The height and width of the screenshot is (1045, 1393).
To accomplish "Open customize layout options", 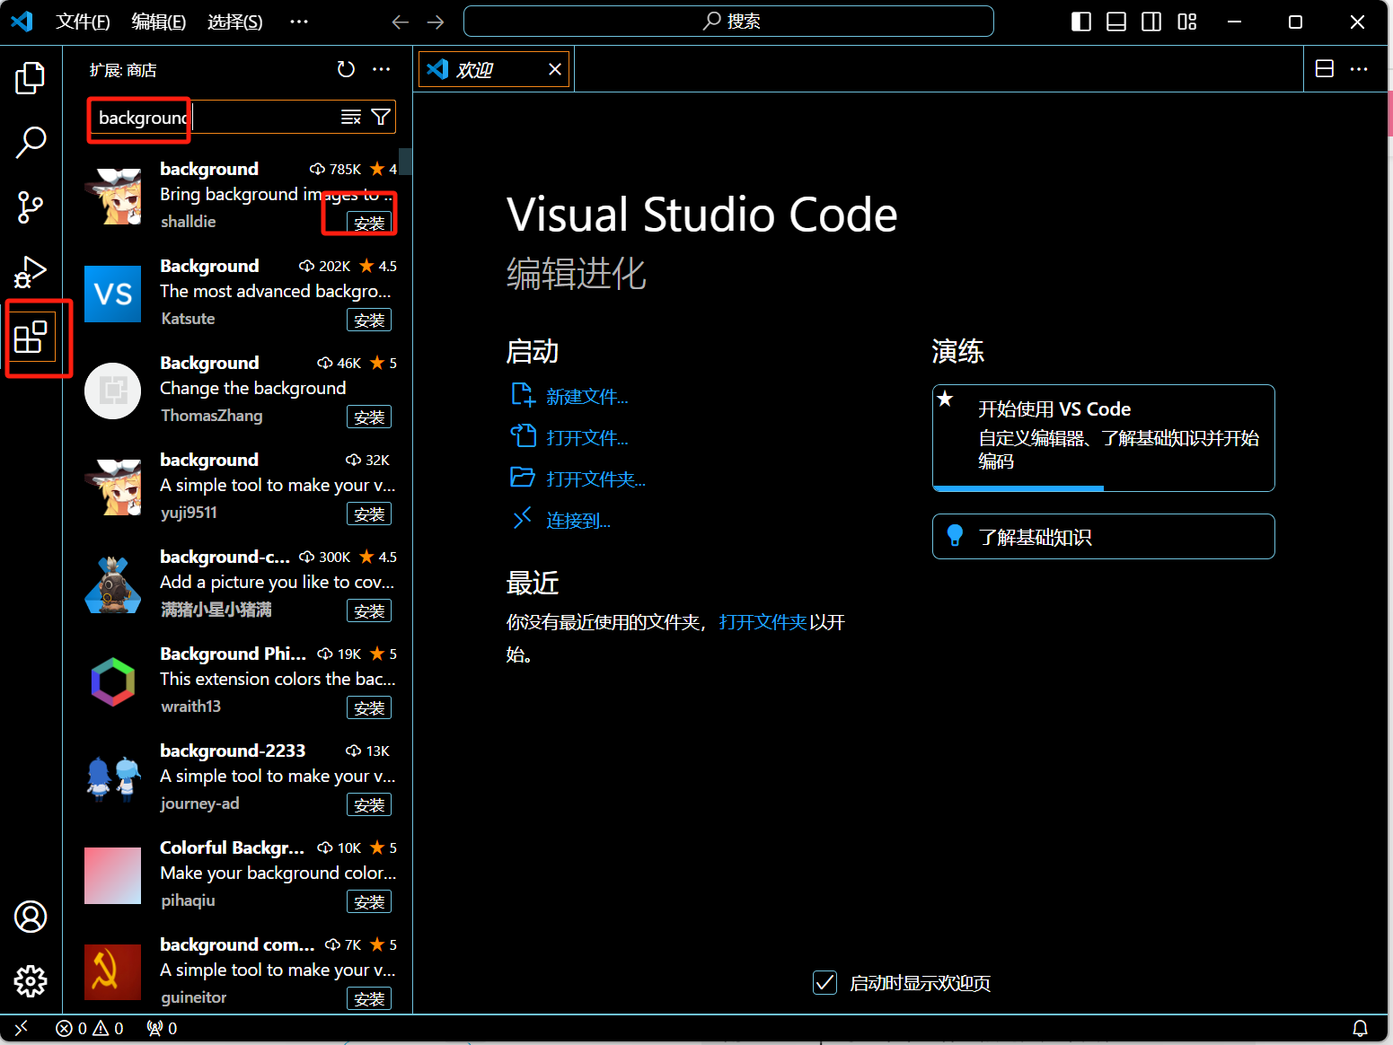I will point(1187,22).
